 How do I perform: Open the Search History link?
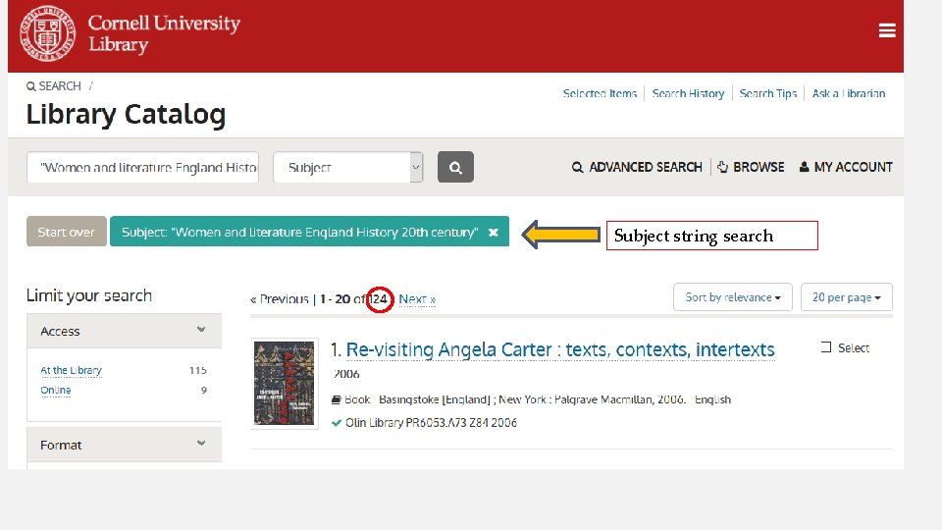[x=688, y=94]
